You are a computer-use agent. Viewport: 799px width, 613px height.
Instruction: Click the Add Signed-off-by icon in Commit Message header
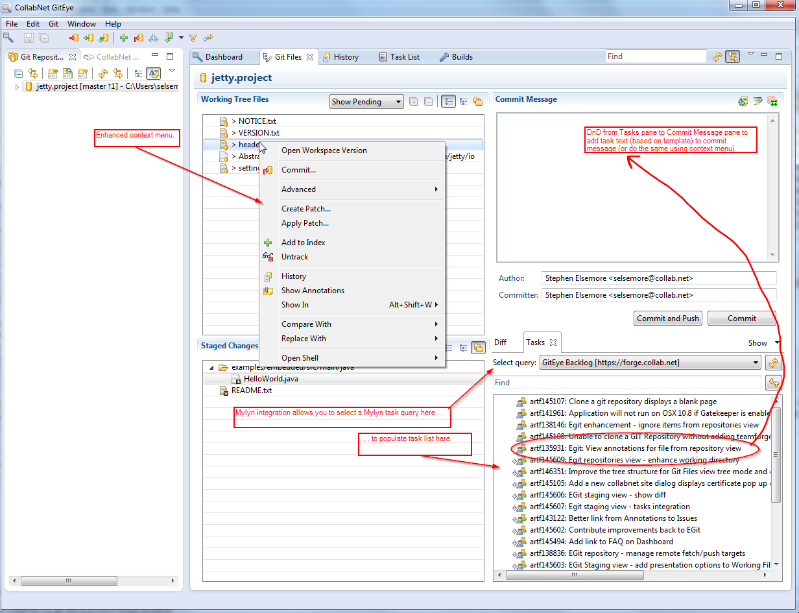tap(757, 101)
